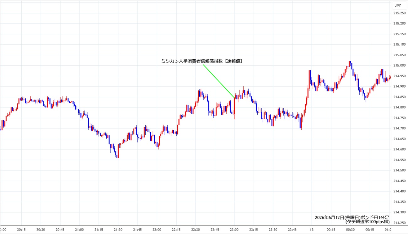
Task: Select the 214.950 price axis label
Action: pyautogui.click(x=400, y=76)
